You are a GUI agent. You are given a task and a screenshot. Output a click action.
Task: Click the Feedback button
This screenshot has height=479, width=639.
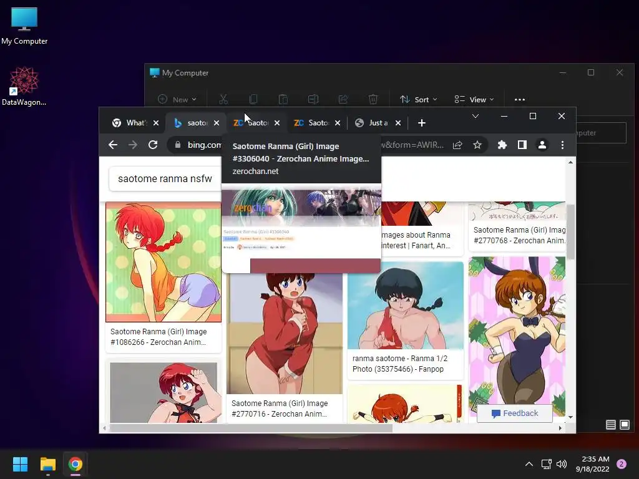515,413
